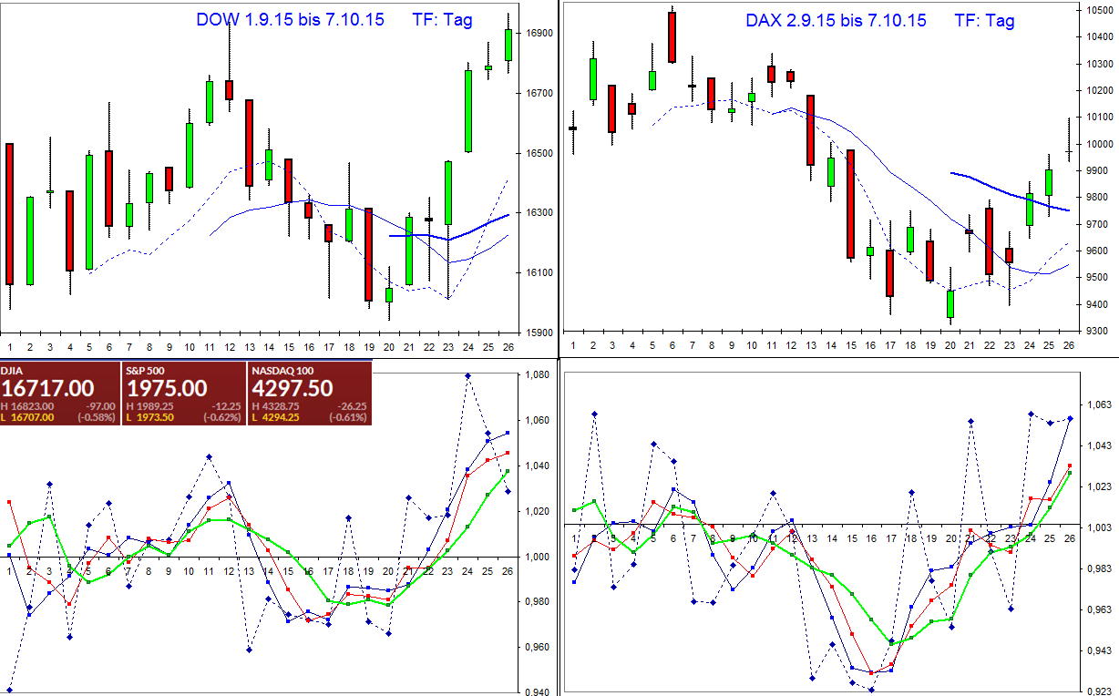Viewport: 1119px width, 696px height.
Task: Click the DJIA percent change (-0.58%)
Action: click(x=97, y=417)
